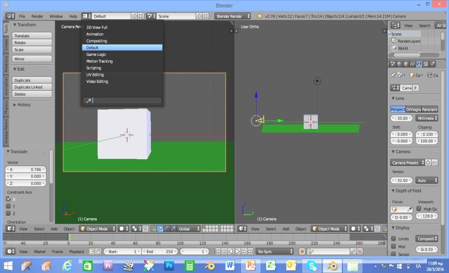The width and height of the screenshot is (449, 273).
Task: Select Perspective lens type
Action: click(x=398, y=110)
